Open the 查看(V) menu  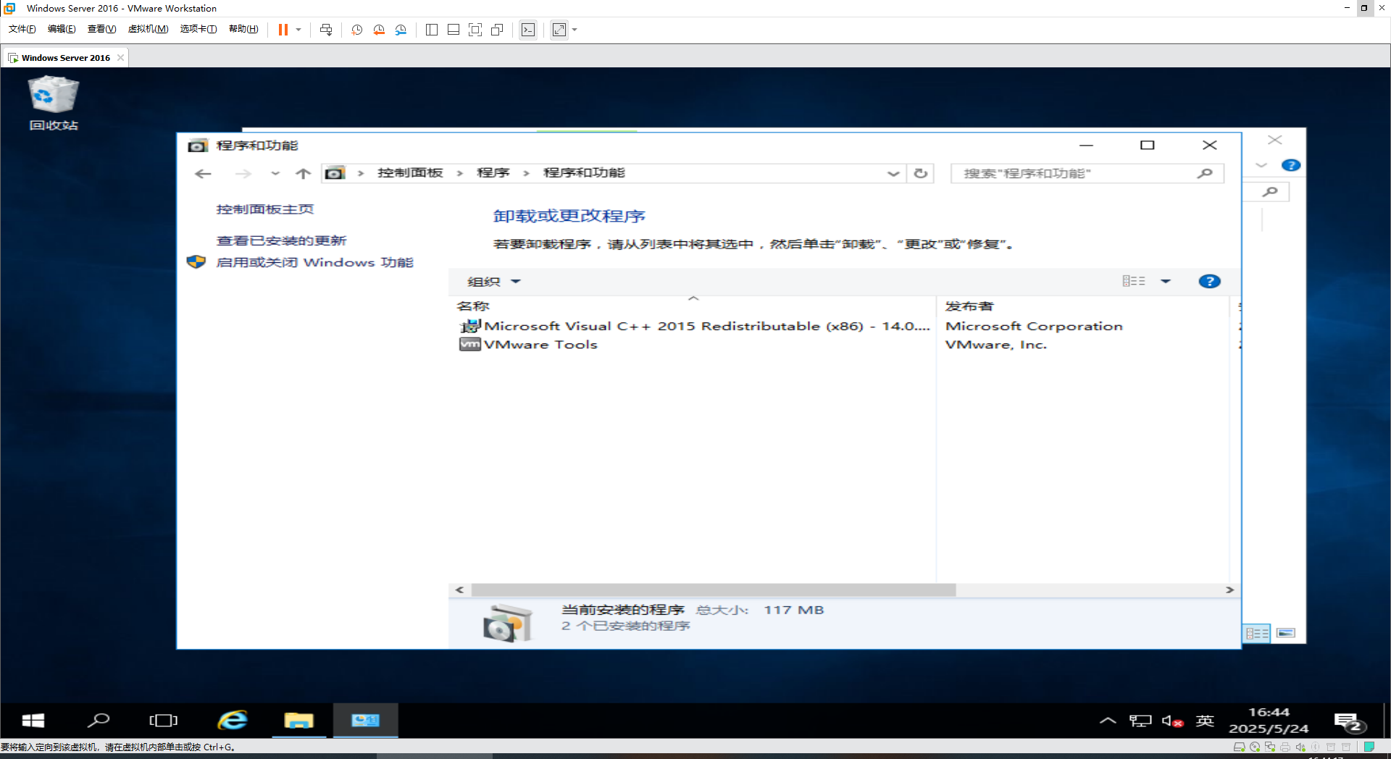pos(101,29)
